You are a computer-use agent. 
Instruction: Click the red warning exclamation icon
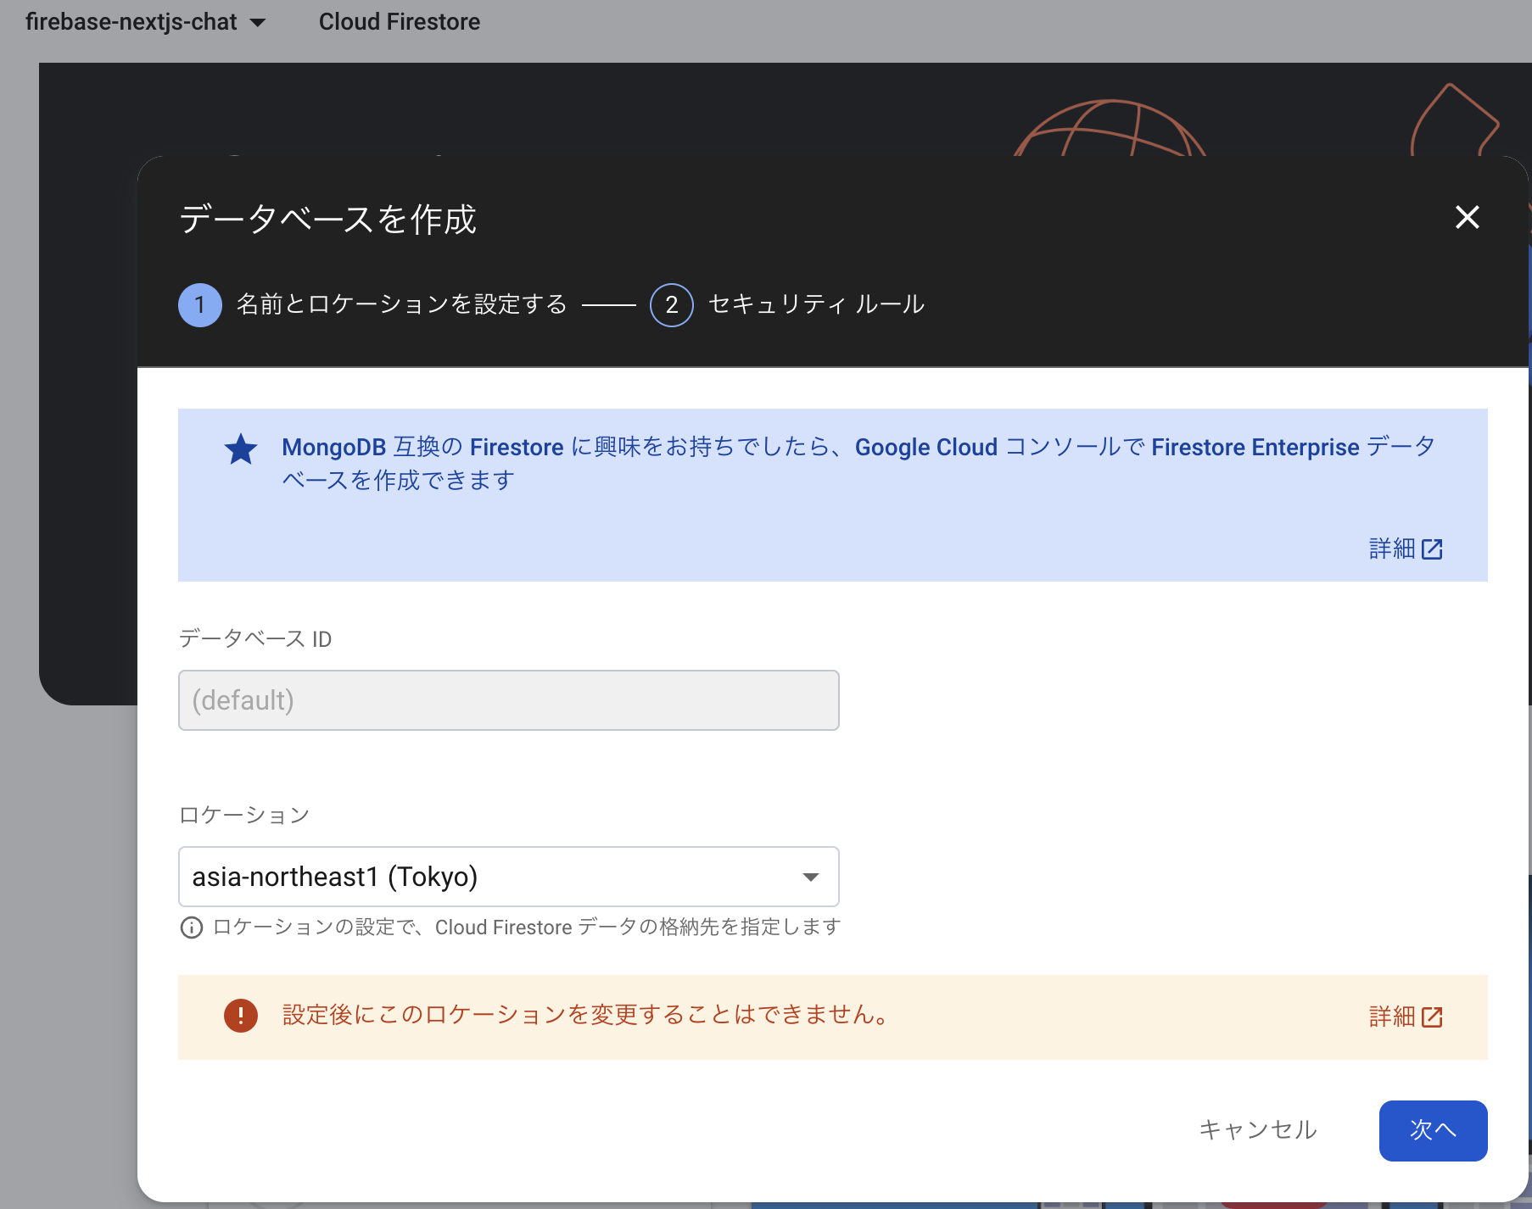241,1015
